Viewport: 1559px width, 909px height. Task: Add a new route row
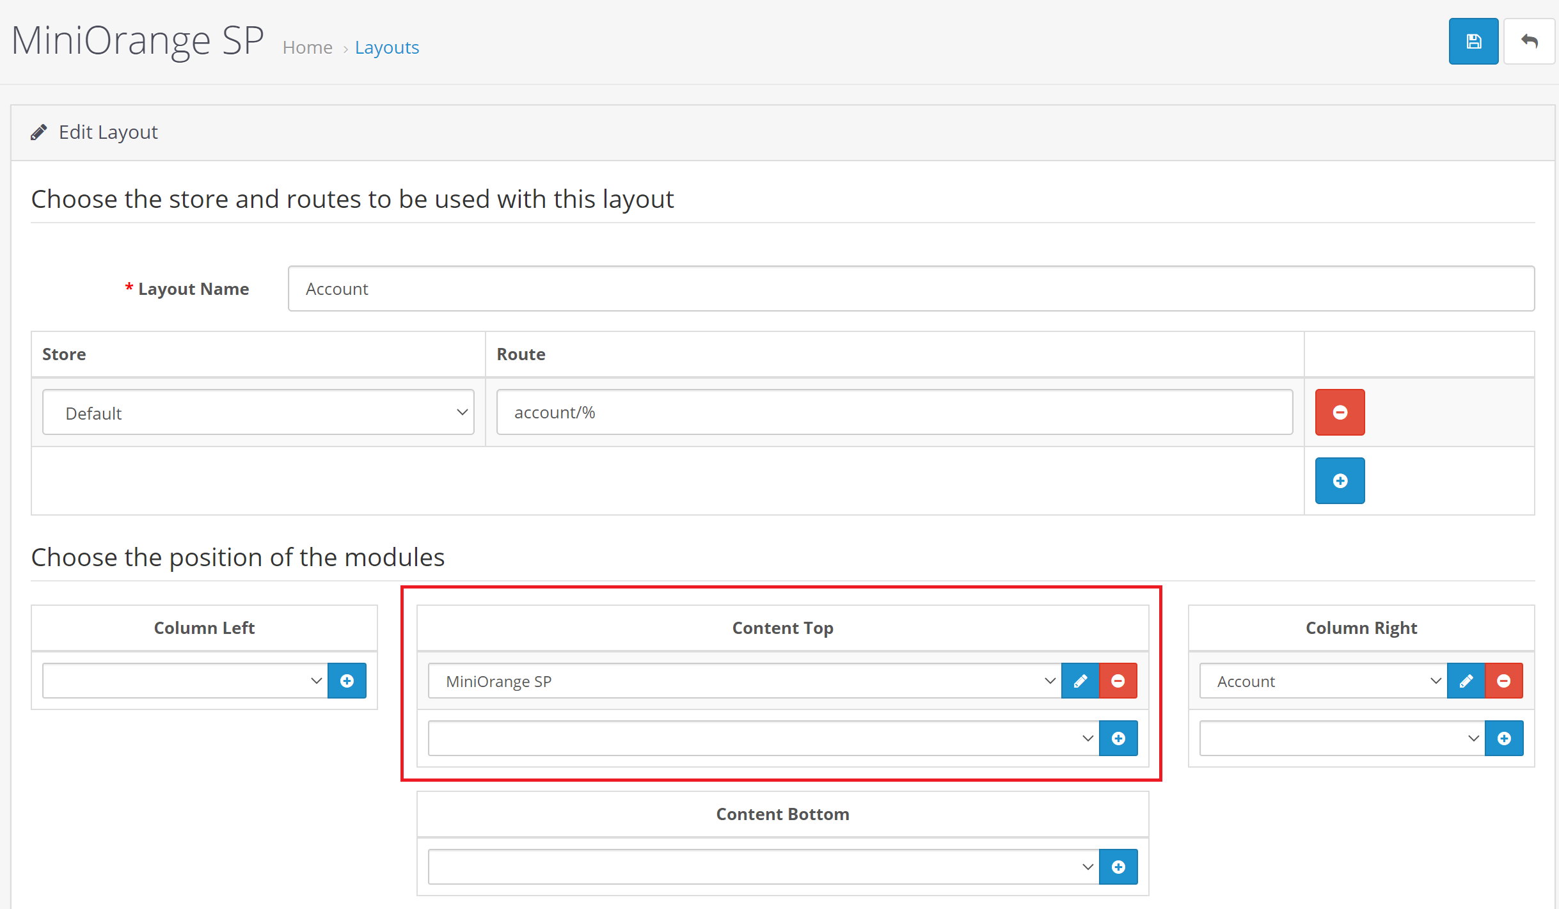coord(1340,480)
